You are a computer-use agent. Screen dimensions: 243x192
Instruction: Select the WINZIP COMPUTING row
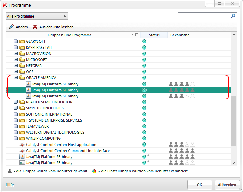(119, 138)
